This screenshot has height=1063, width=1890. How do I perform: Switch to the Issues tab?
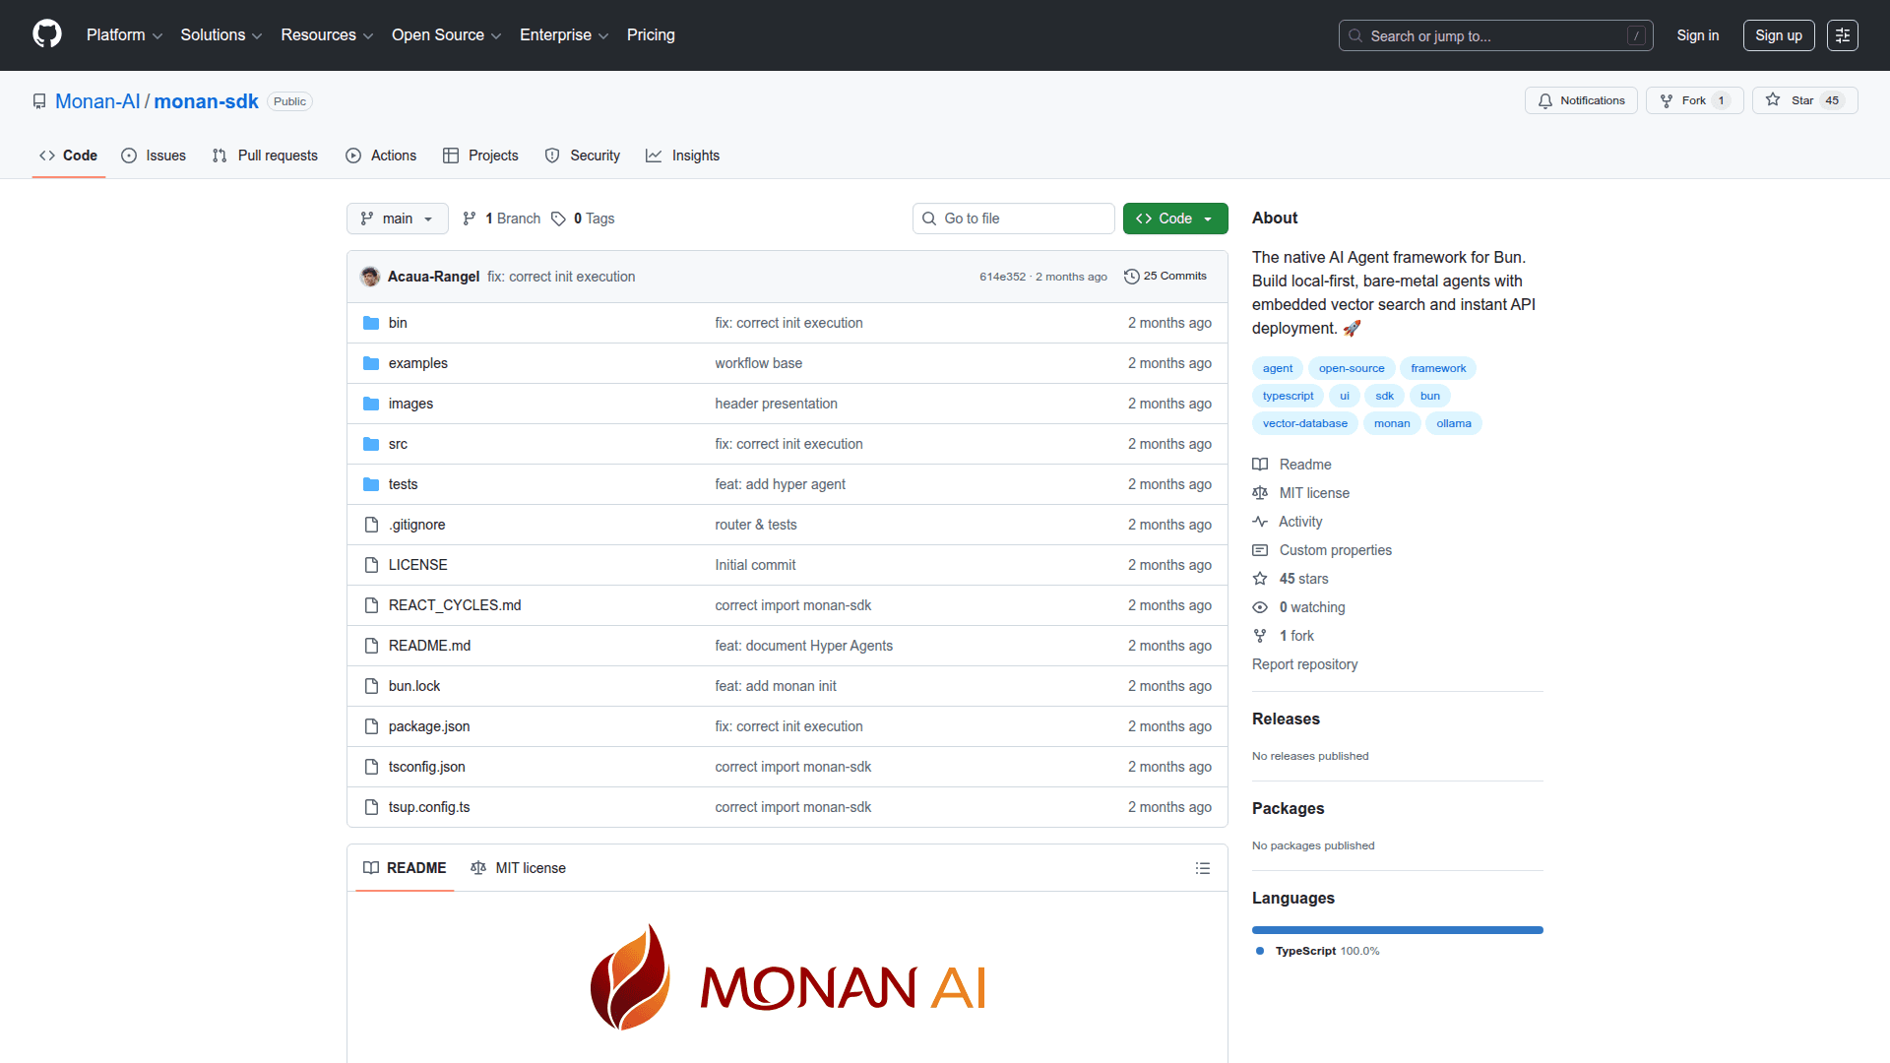point(153,156)
